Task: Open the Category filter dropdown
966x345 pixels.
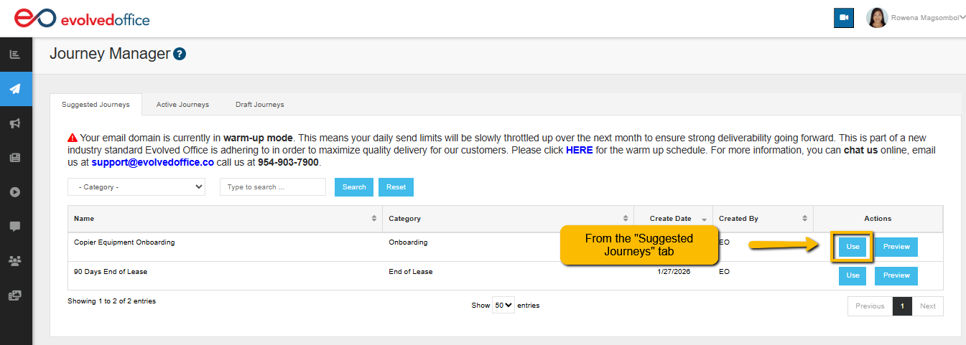Action: 136,187
